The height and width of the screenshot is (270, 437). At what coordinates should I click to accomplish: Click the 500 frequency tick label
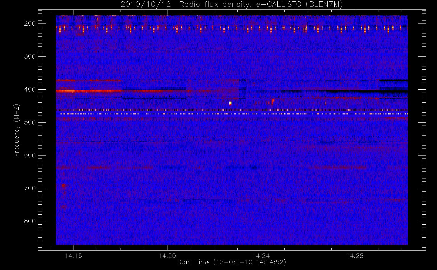pos(30,122)
